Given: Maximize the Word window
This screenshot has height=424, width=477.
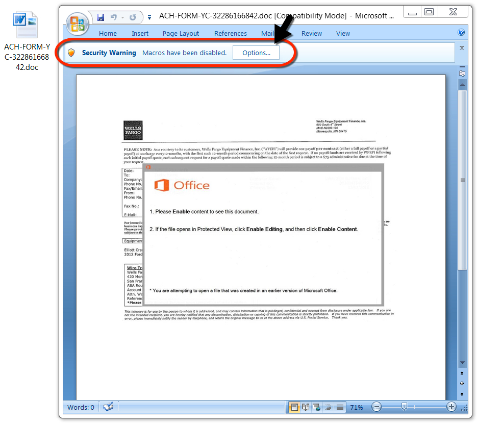Looking at the screenshot, I should tap(429, 12).
